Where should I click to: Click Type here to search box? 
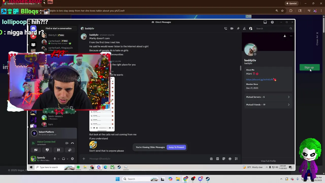point(55,167)
